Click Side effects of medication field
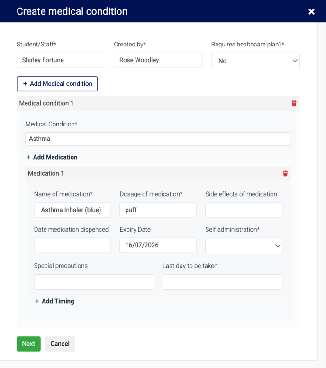 tap(244, 210)
